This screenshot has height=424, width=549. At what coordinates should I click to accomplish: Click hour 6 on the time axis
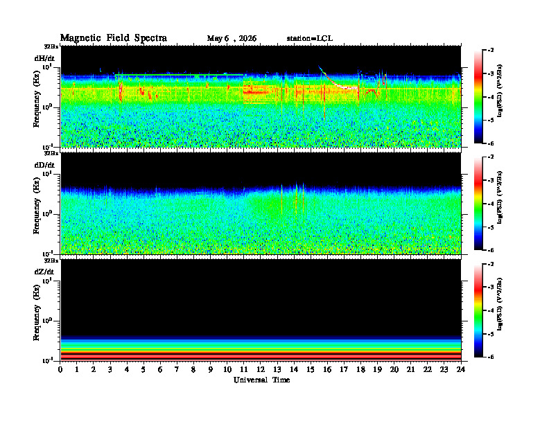(160, 369)
